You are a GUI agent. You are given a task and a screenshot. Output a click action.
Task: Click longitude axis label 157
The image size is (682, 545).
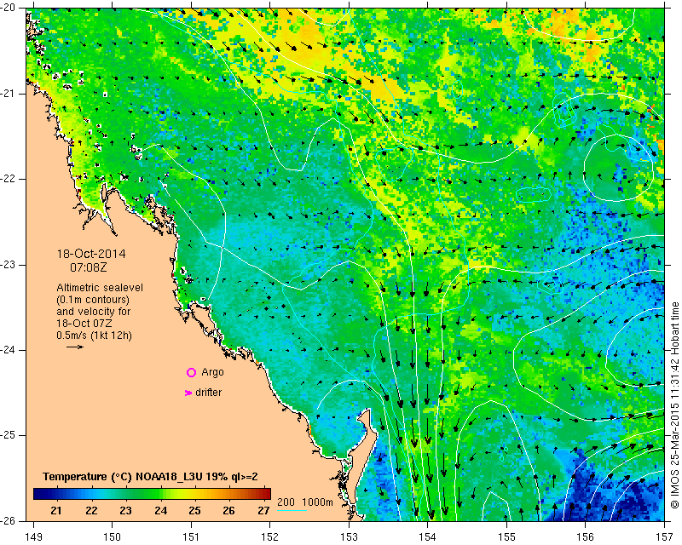[665, 537]
